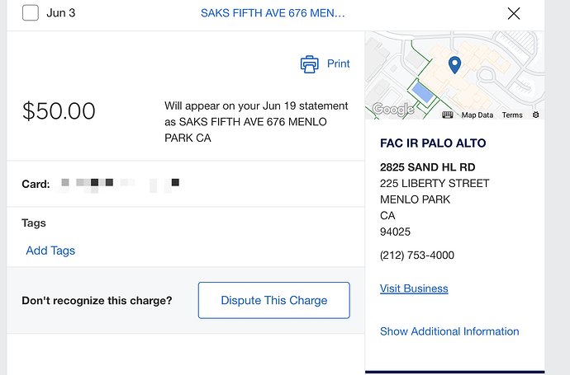
Task: Click the map thumbnail's blue pool area
Action: tap(423, 93)
